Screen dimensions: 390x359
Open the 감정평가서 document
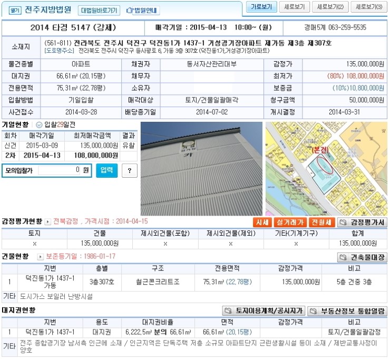(x=362, y=222)
